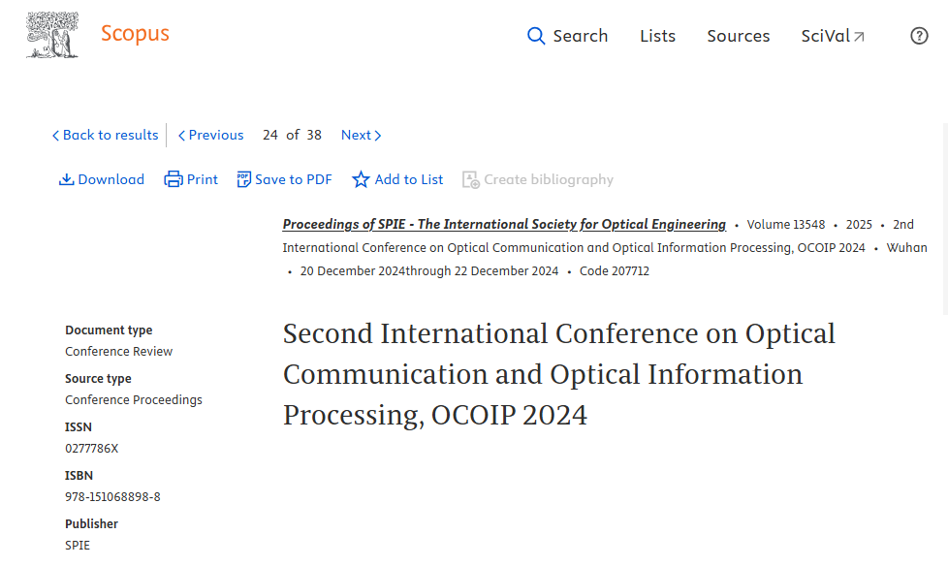
Task: Go to Previous document
Action: coord(211,135)
